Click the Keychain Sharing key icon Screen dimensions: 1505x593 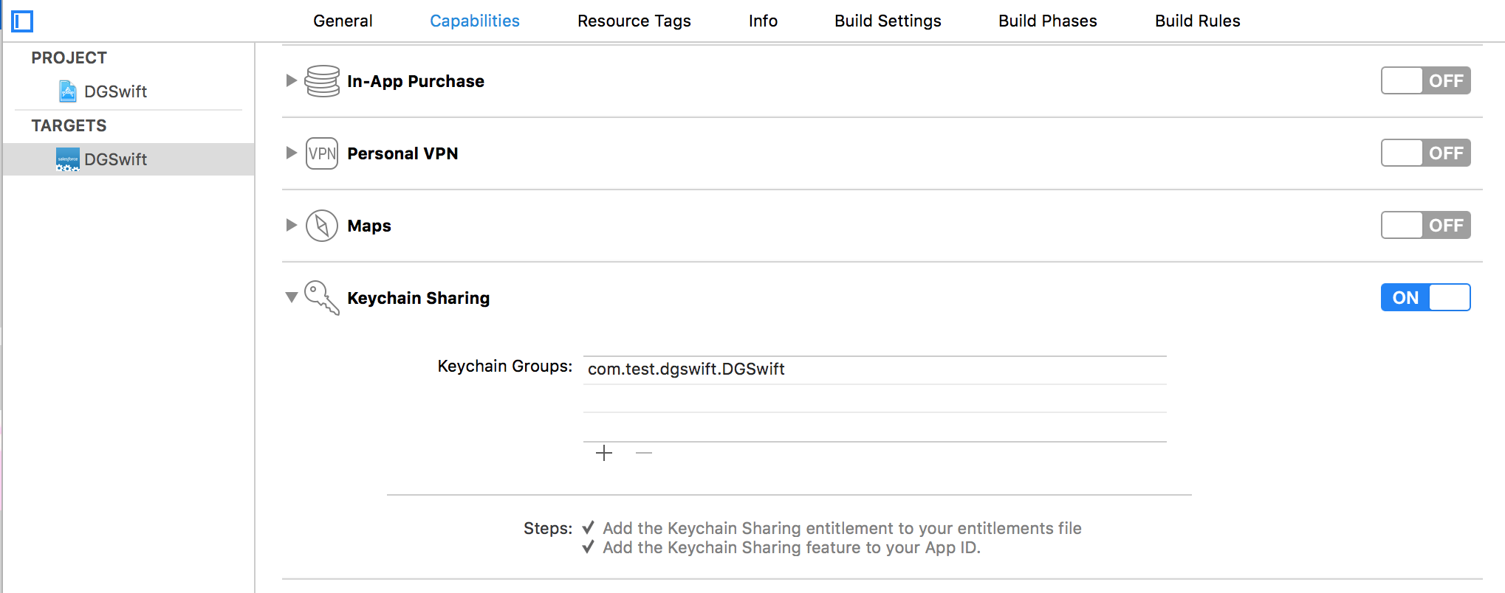322,298
